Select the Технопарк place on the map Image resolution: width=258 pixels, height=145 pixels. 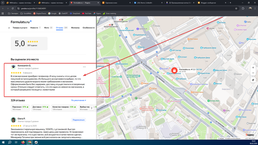[x=188, y=48]
